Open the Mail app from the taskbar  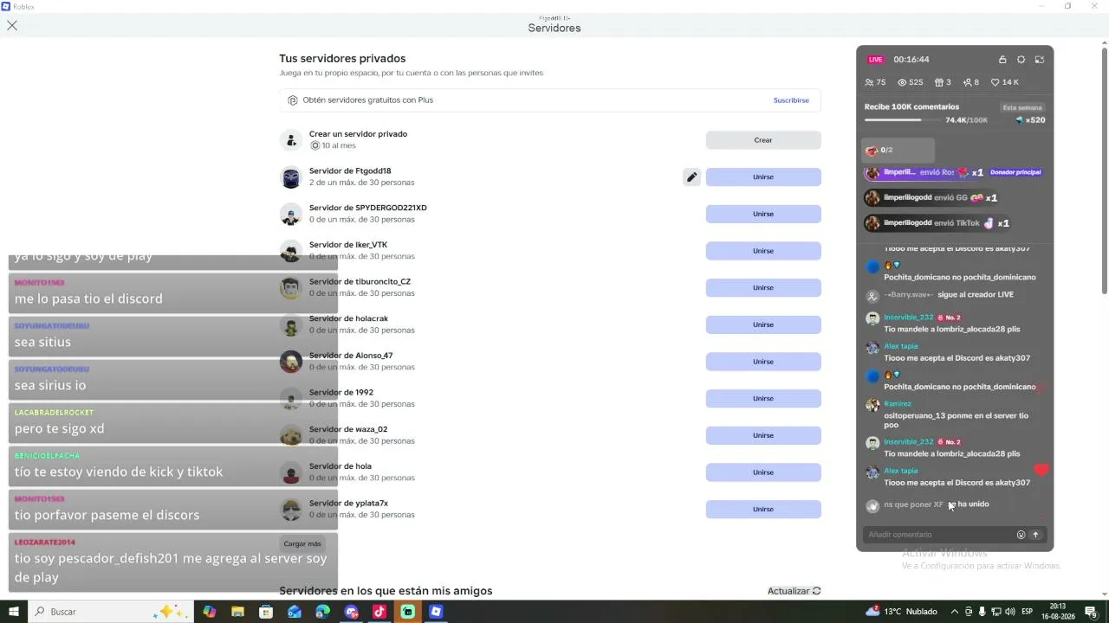click(295, 612)
